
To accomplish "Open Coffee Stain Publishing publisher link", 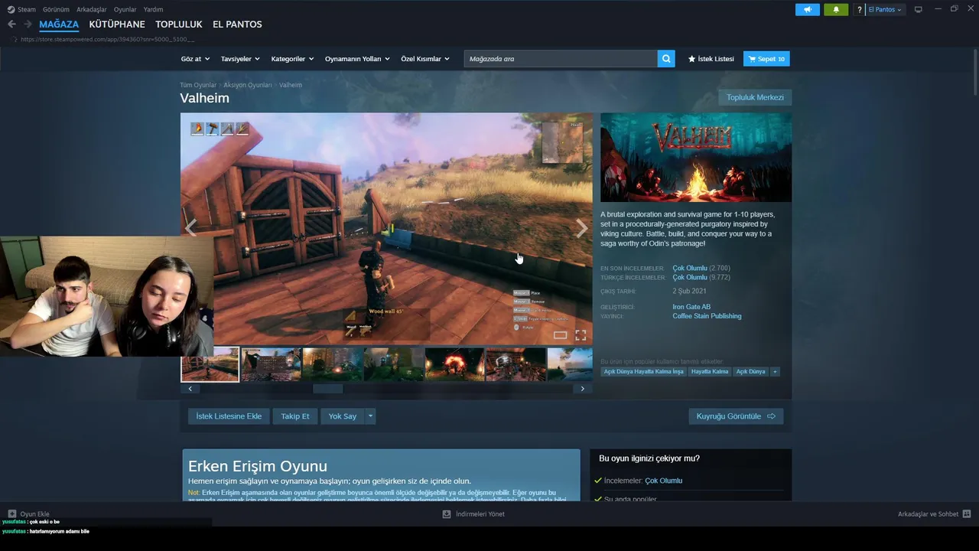I will (707, 316).
